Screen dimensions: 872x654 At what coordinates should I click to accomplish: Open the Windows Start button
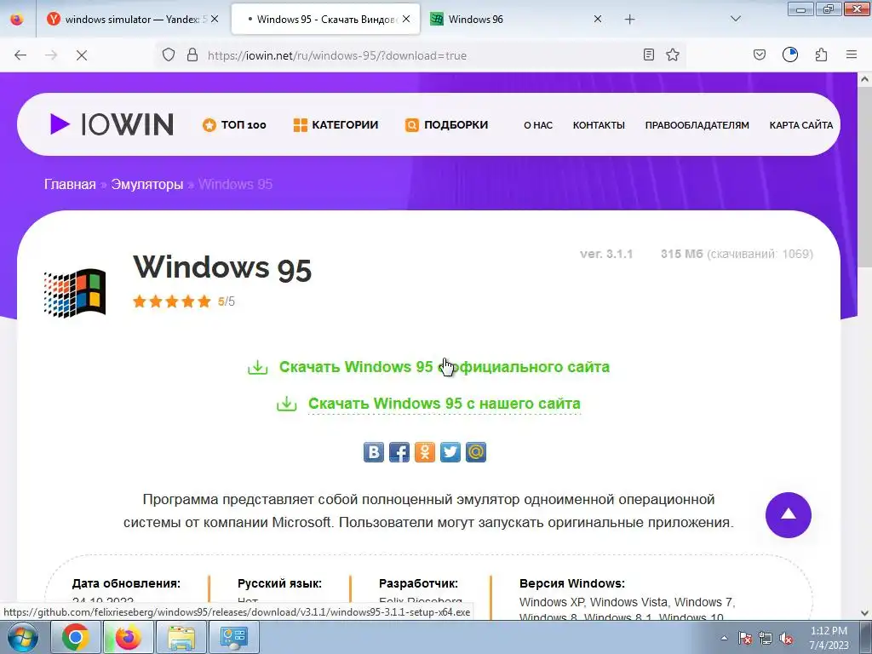point(23,637)
